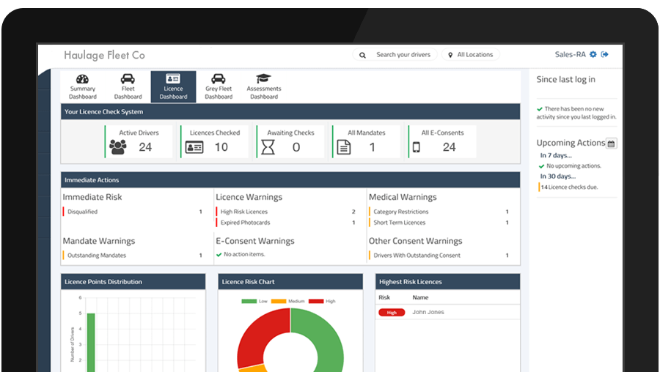Click the 'In 30 days...' heading

pyautogui.click(x=558, y=176)
